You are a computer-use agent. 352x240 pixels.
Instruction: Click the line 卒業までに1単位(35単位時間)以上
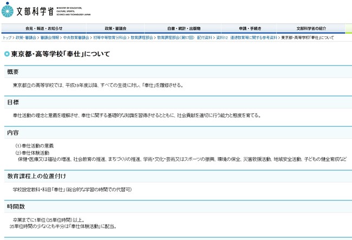tap(49, 220)
